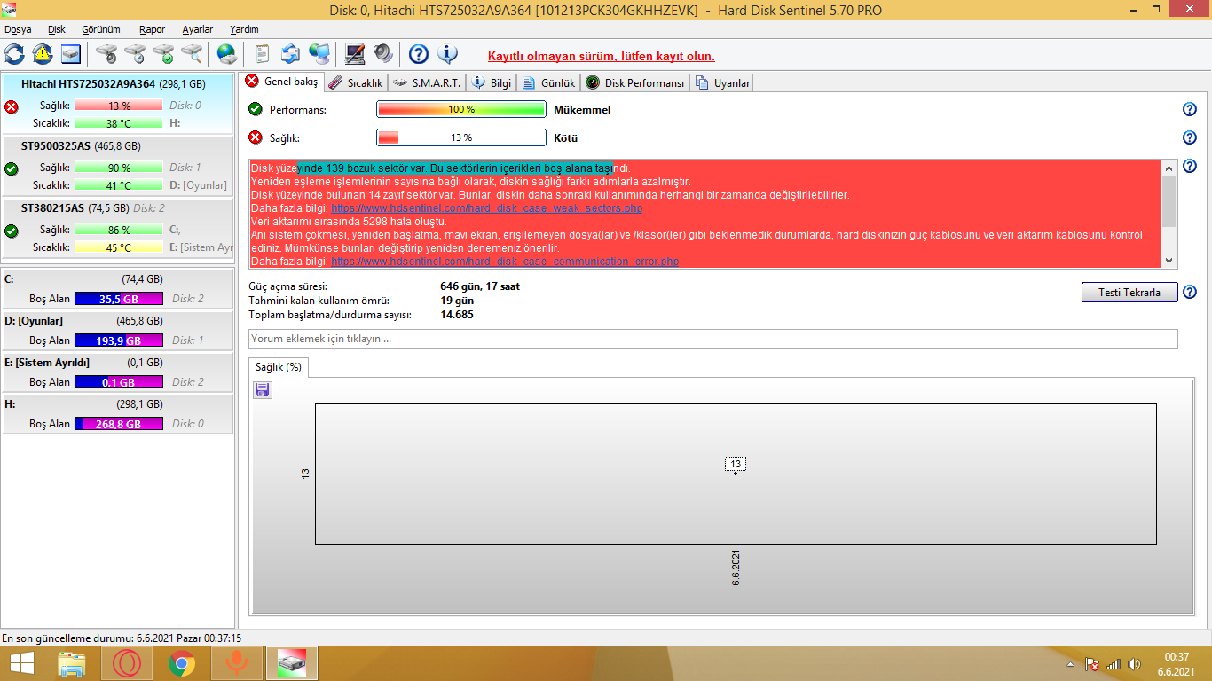The height and width of the screenshot is (681, 1212).
Task: Click the globe and monitor toolbar icon
Action: (x=319, y=54)
